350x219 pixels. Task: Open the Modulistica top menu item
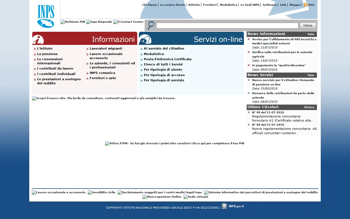(x=229, y=5)
